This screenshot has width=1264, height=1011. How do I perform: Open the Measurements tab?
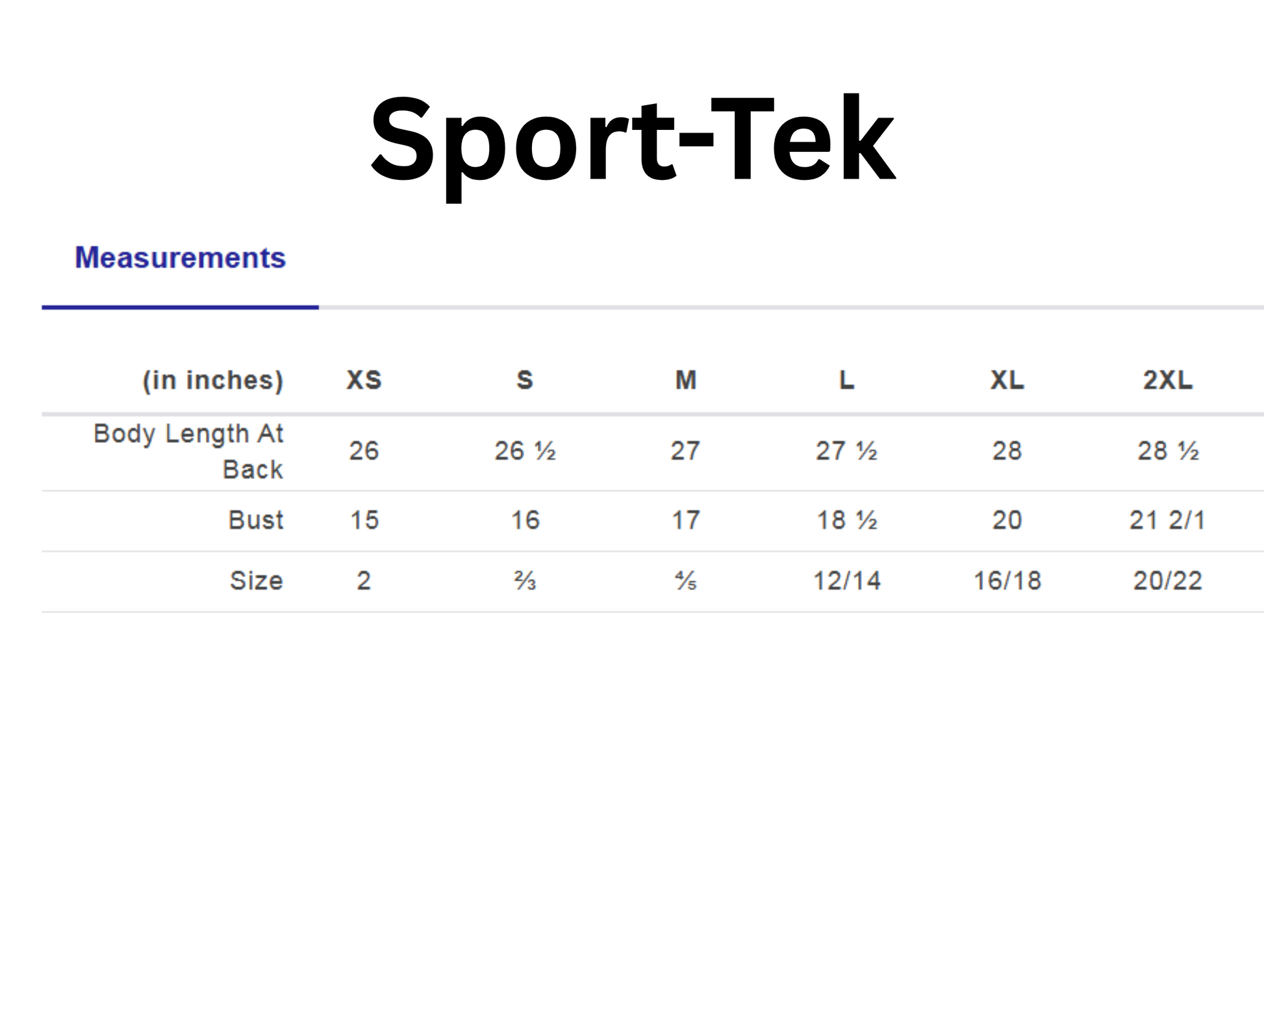(180, 258)
